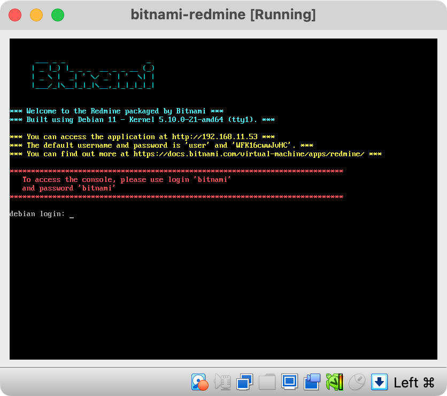Click the green full screen window button
Screen dimensions: 447x396
[58, 15]
